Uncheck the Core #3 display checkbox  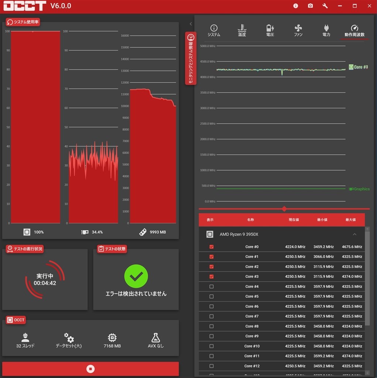click(x=212, y=276)
